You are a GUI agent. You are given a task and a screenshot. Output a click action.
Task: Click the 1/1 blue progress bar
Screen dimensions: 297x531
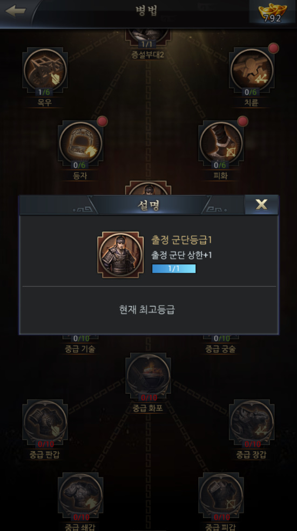point(174,269)
